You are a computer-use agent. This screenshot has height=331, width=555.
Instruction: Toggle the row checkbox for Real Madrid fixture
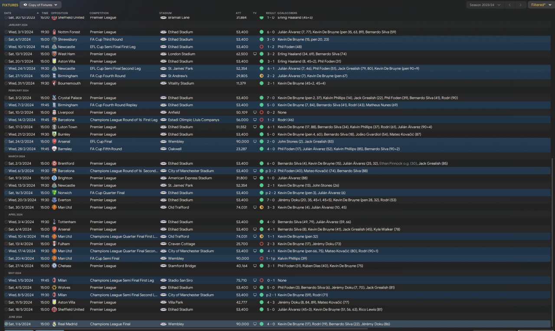tap(6, 324)
